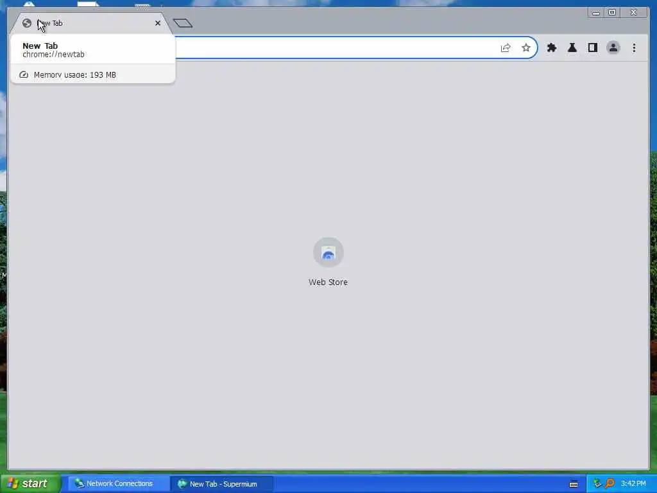Viewport: 657px width, 493px height.
Task: Open the three-dot browser menu
Action: point(634,48)
